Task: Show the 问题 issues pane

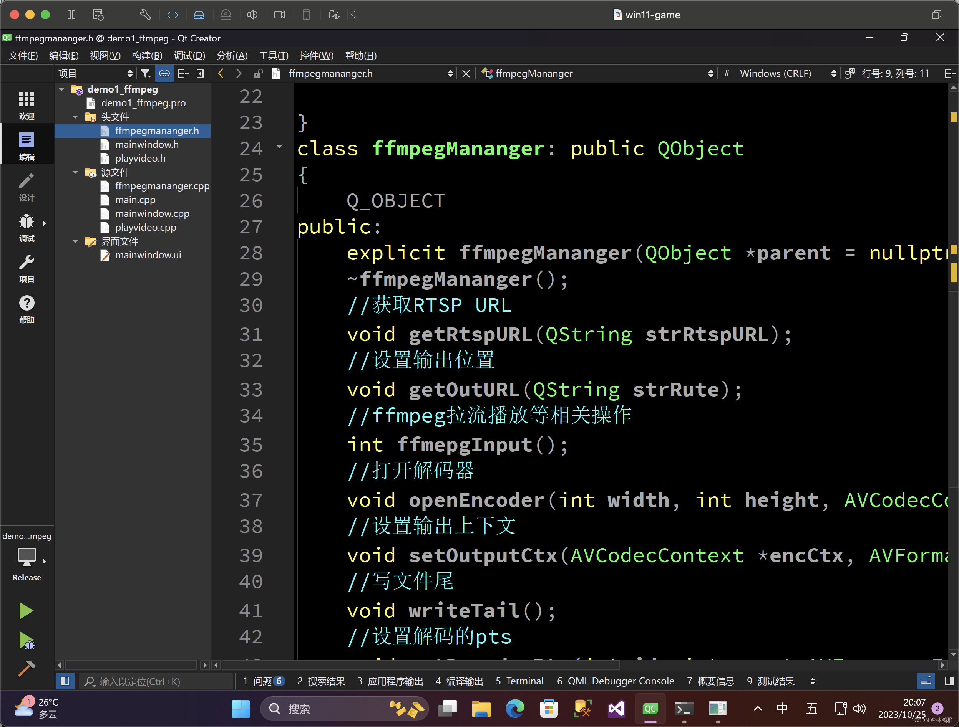Action: (x=264, y=681)
